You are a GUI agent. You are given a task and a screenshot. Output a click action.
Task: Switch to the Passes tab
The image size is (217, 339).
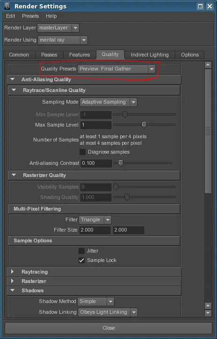[x=49, y=55]
